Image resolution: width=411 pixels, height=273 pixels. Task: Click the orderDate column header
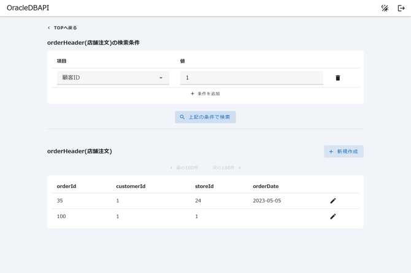click(266, 186)
